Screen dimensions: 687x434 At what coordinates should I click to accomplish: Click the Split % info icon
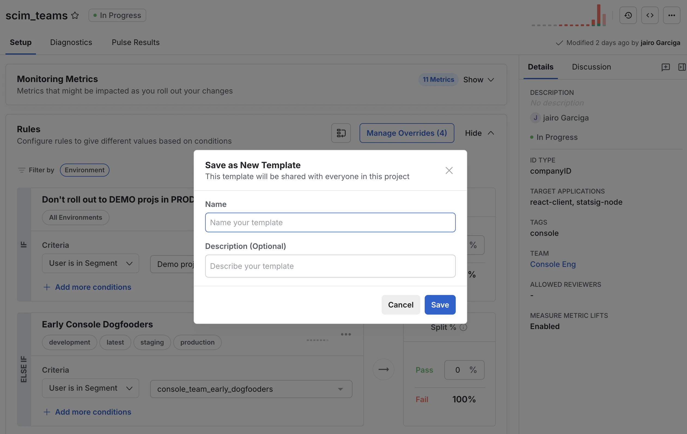pyautogui.click(x=464, y=327)
